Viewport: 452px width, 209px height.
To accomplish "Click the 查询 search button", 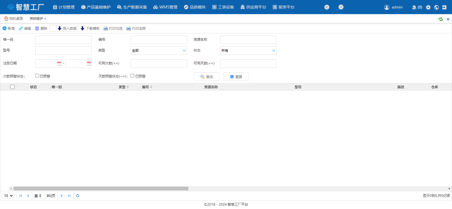I will (x=207, y=77).
